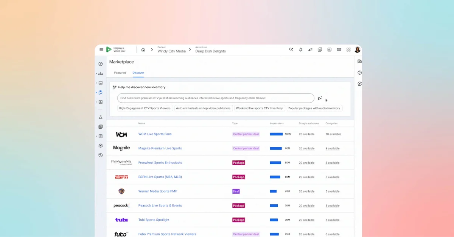Click Central partner deal badge for Magnite
454x237 pixels.
(x=246, y=148)
